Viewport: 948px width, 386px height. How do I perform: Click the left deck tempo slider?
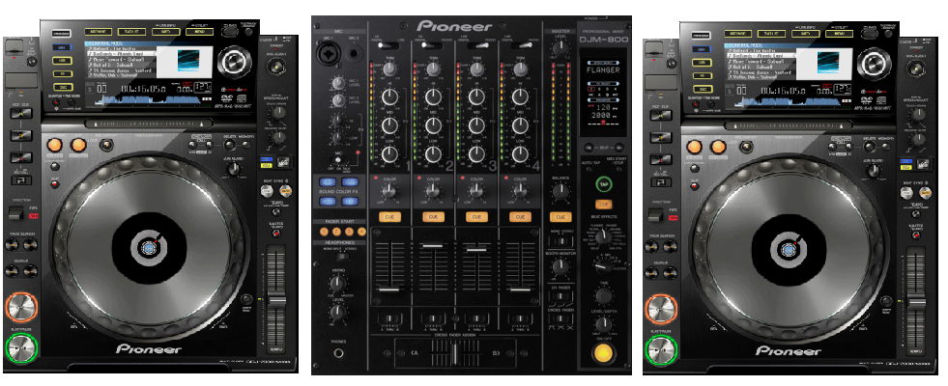point(271,289)
